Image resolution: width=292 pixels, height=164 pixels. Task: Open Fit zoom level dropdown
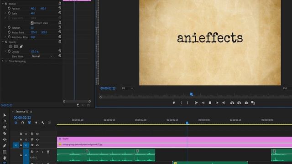point(127,88)
